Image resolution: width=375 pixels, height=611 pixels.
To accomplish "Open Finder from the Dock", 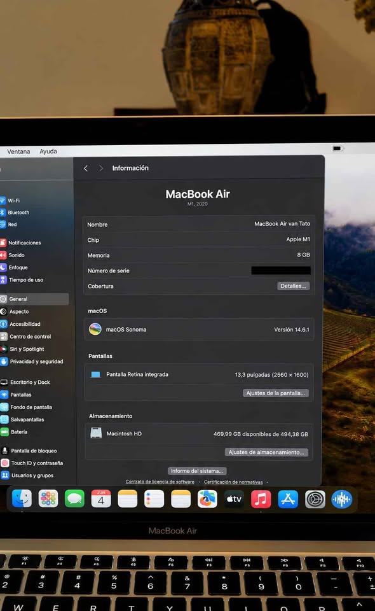I will pos(22,498).
